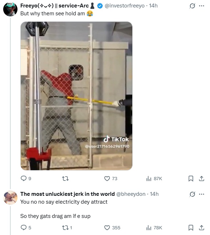210x235 pixels.
Task: Bookmark Freeyo's post
Action: pyautogui.click(x=191, y=178)
